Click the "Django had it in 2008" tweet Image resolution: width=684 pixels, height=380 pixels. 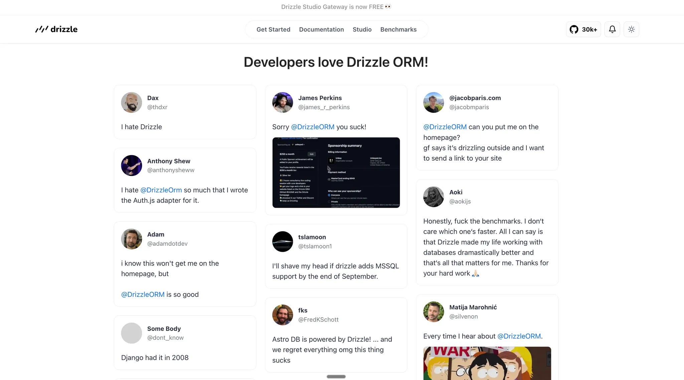(x=155, y=358)
